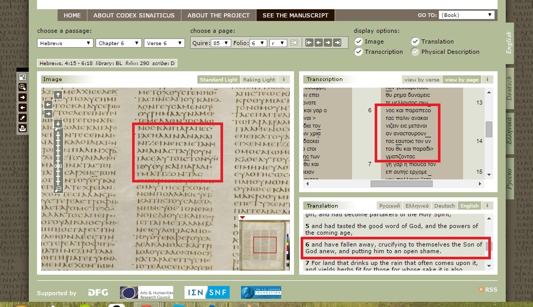Click the translation scrollbar down arrow

point(489,266)
